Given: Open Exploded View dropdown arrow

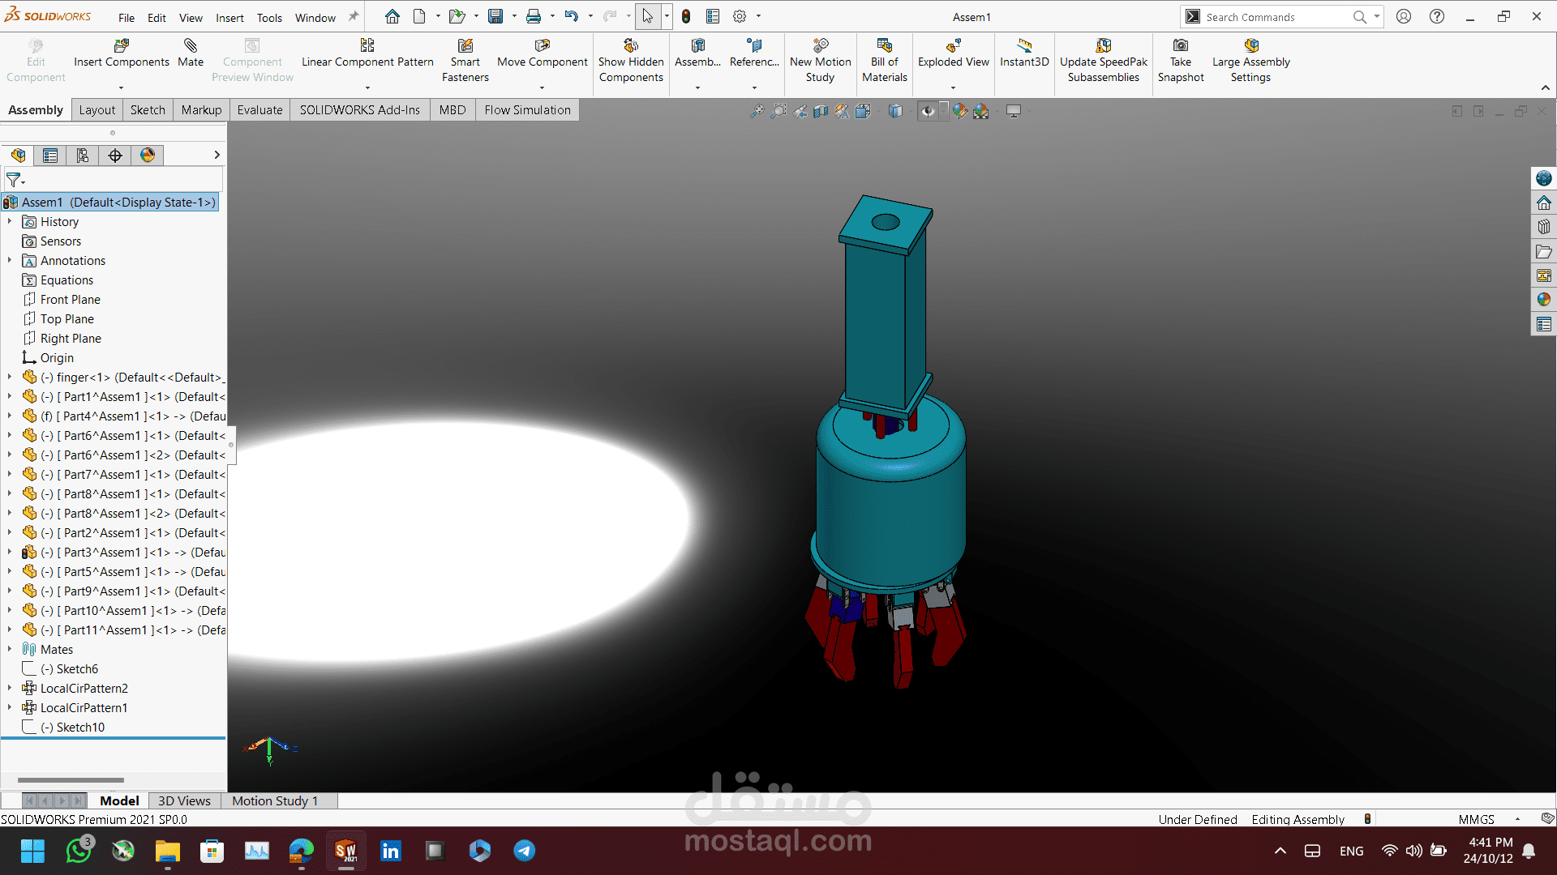Looking at the screenshot, I should [x=953, y=87].
